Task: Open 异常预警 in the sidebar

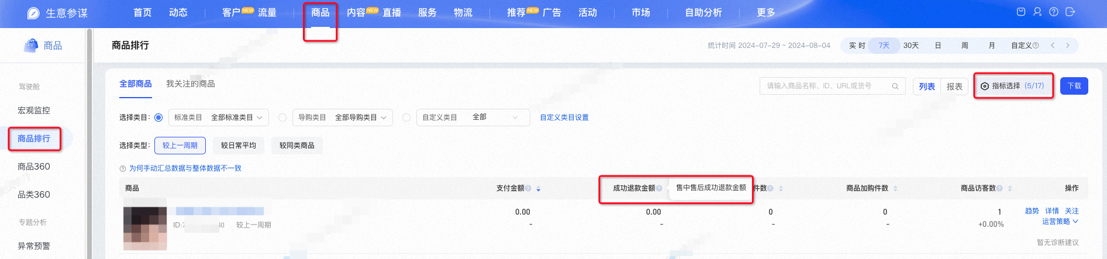Action: (34, 246)
